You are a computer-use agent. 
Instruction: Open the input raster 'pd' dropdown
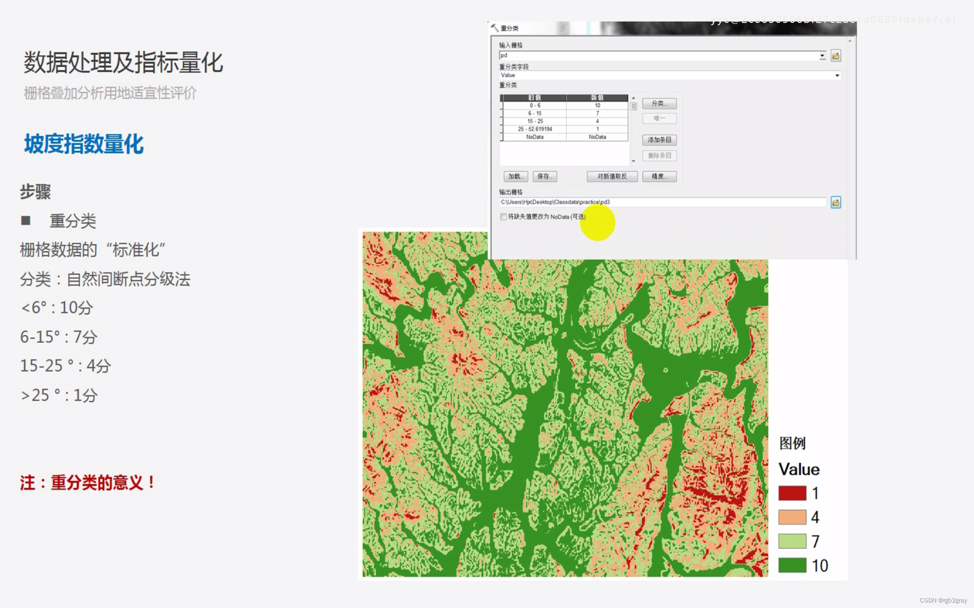(822, 56)
